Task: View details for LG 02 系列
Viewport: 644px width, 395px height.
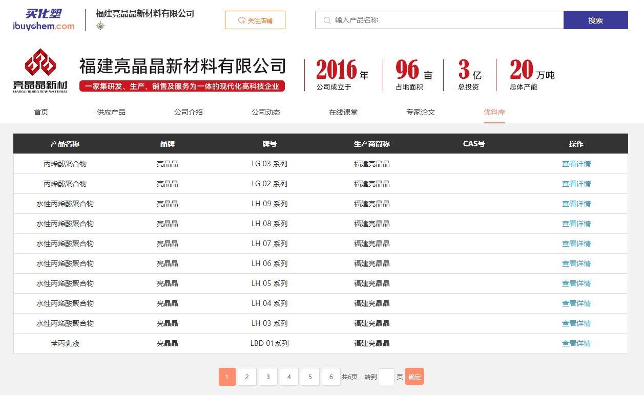Action: (x=576, y=184)
